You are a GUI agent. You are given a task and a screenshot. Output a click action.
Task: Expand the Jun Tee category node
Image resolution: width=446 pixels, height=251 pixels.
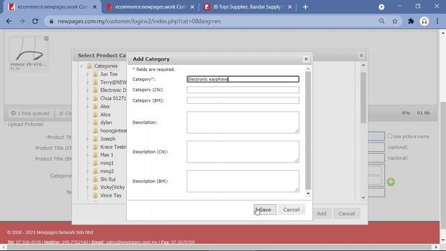(x=88, y=74)
